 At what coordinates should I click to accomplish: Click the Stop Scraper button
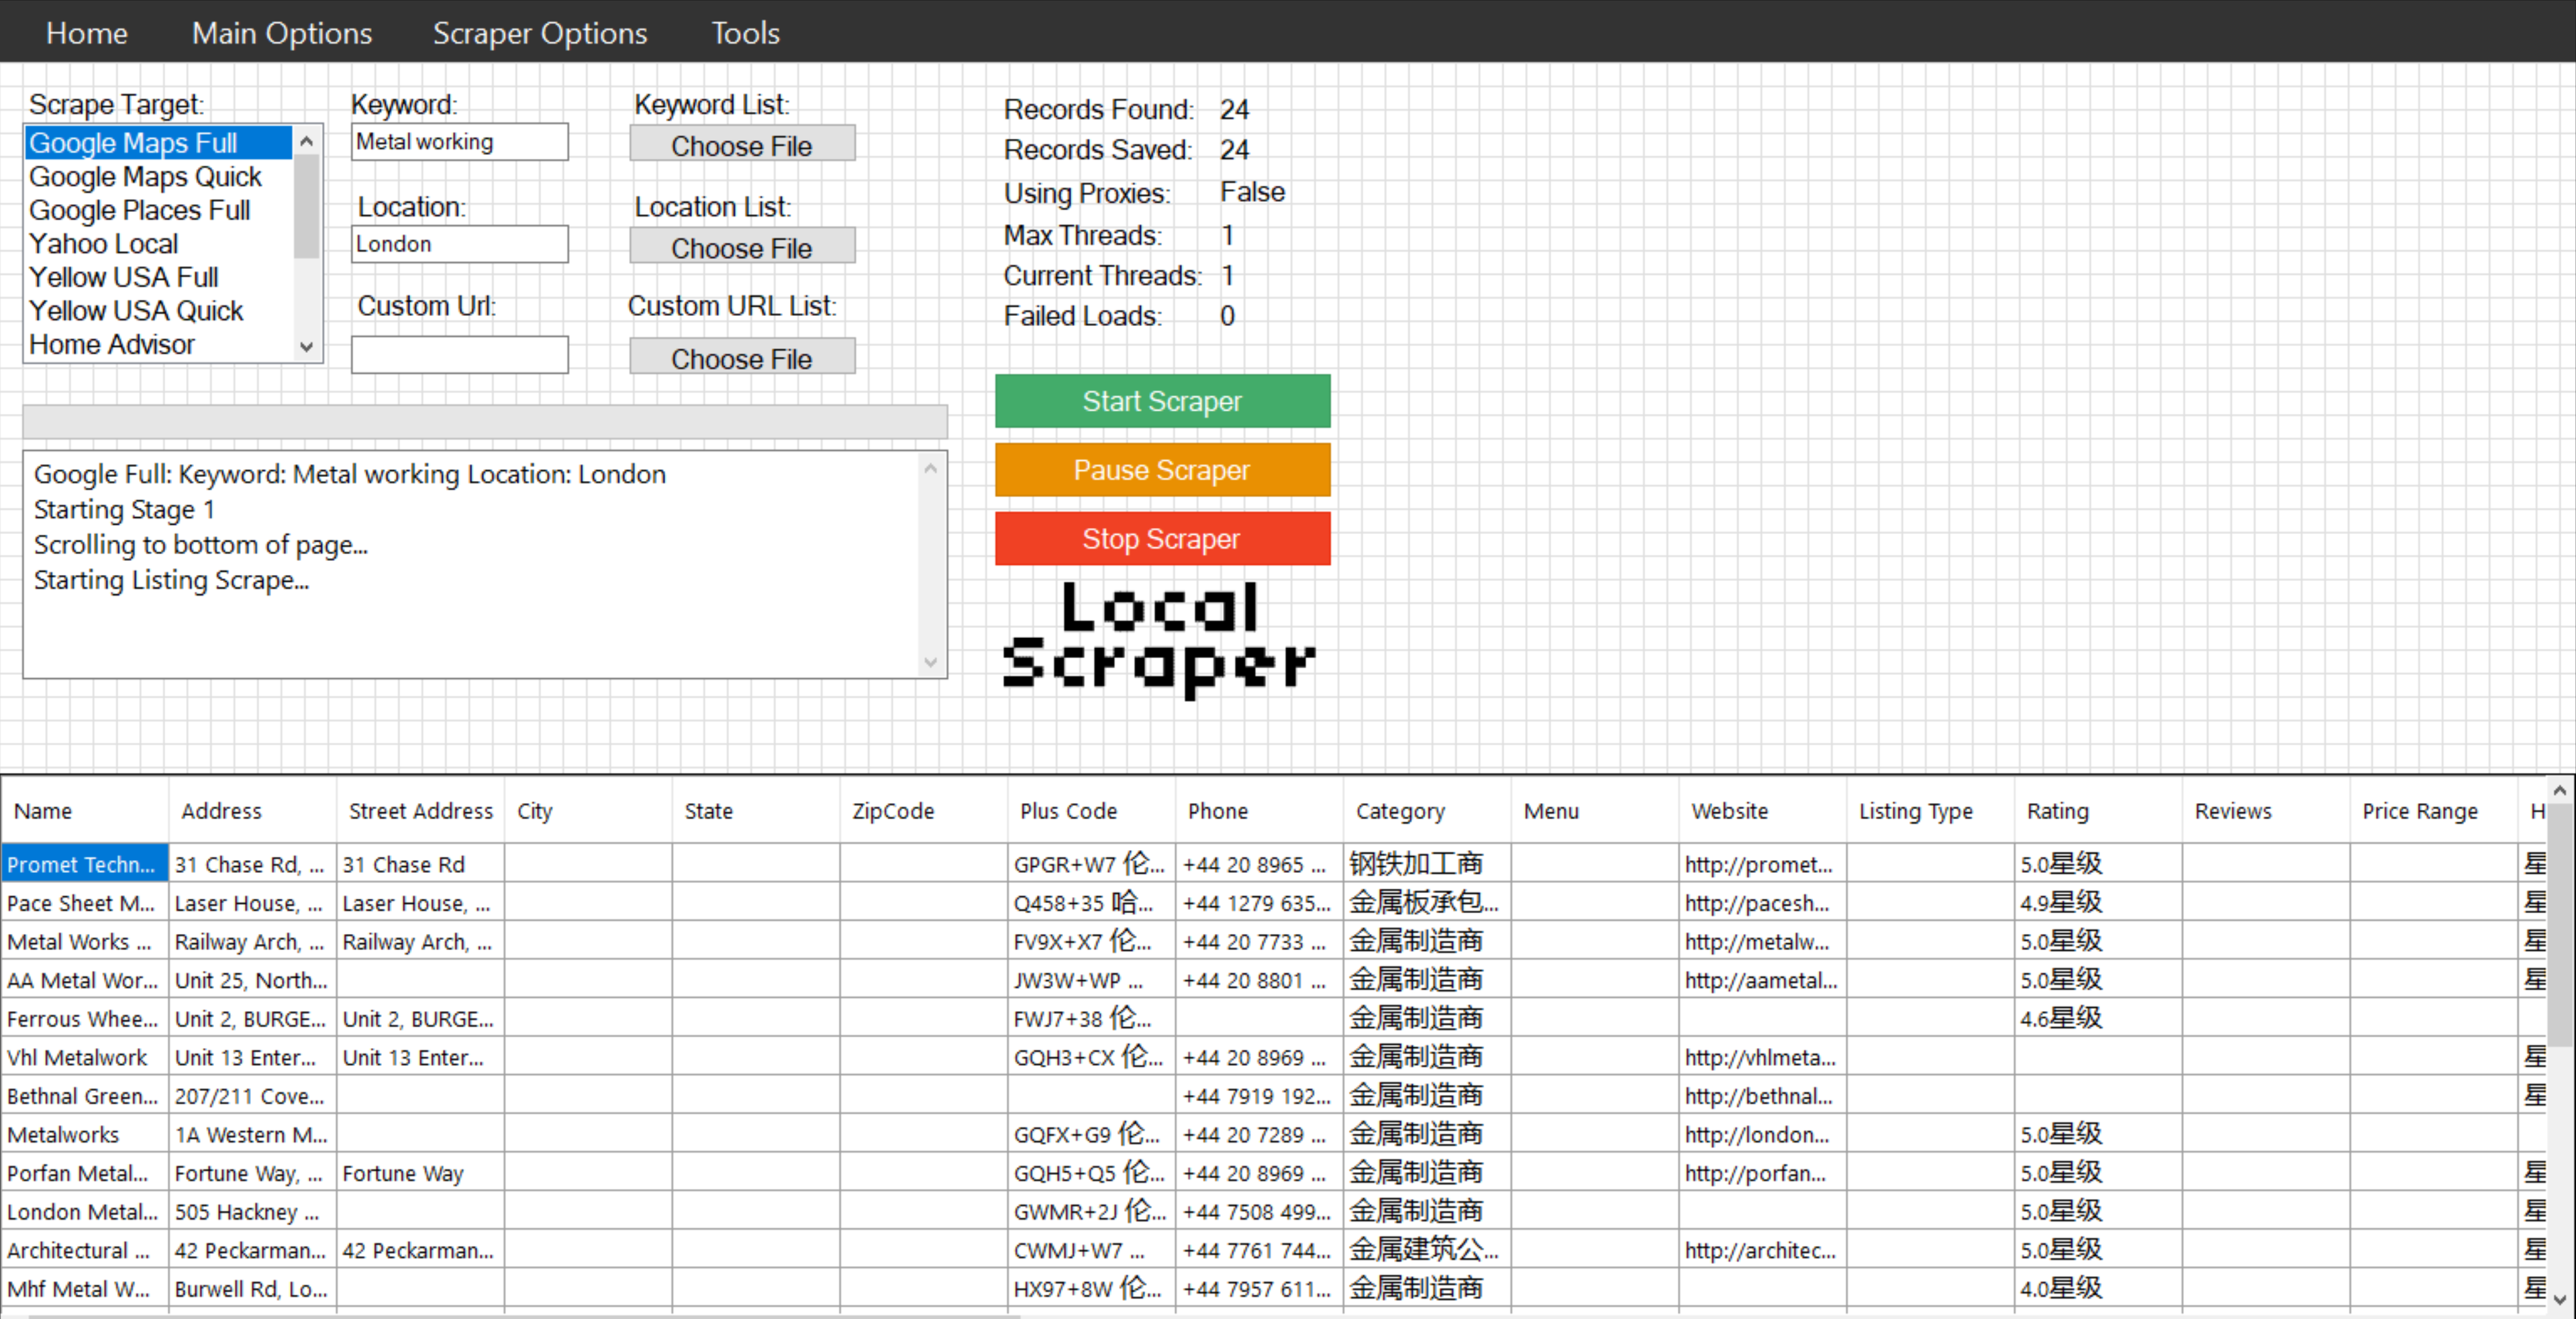pyautogui.click(x=1162, y=539)
